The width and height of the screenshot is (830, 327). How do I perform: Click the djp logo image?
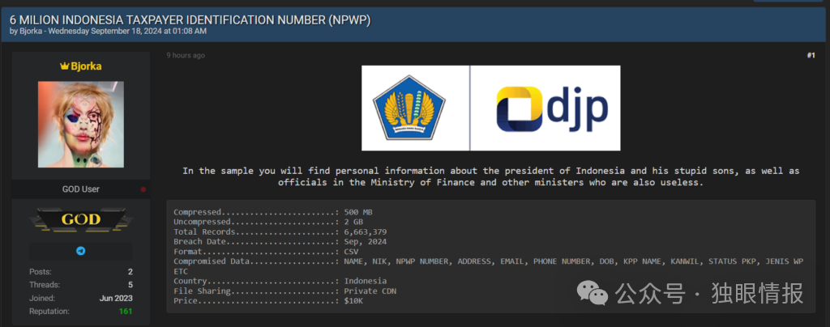545,108
